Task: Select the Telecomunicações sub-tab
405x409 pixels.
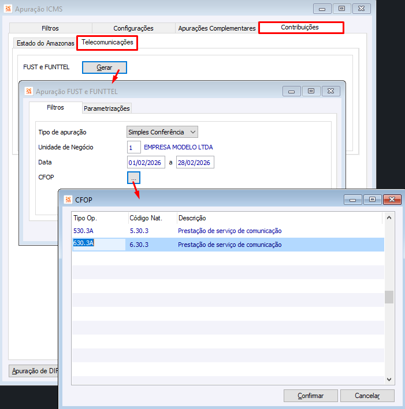Action: (107, 43)
